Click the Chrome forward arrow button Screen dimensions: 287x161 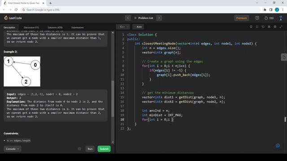pos(10,10)
